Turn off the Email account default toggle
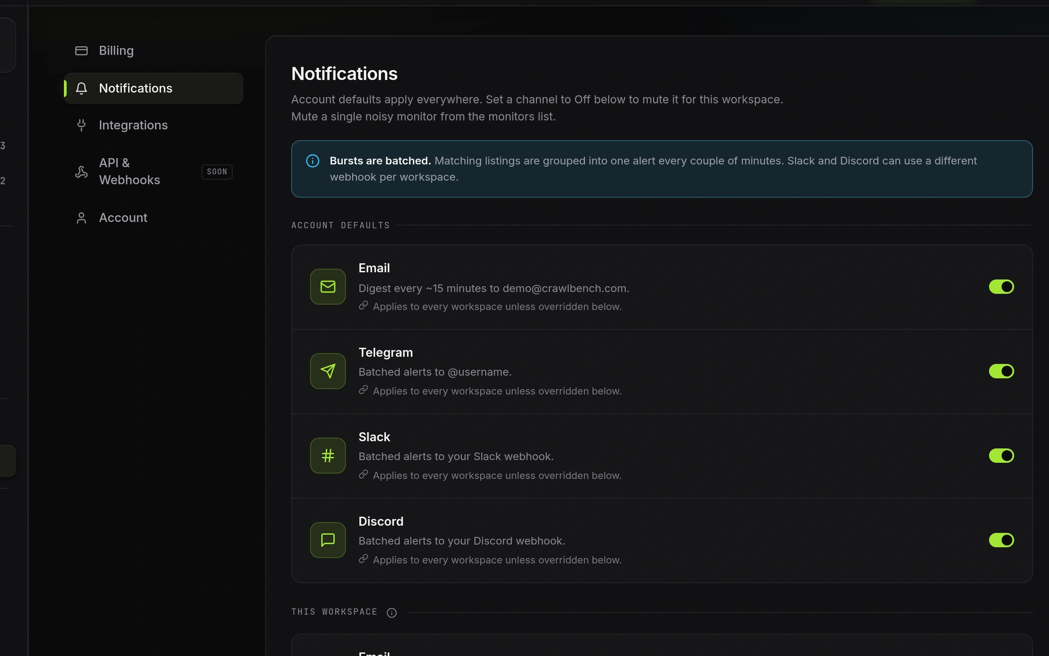The image size is (1049, 656). coord(1001,287)
